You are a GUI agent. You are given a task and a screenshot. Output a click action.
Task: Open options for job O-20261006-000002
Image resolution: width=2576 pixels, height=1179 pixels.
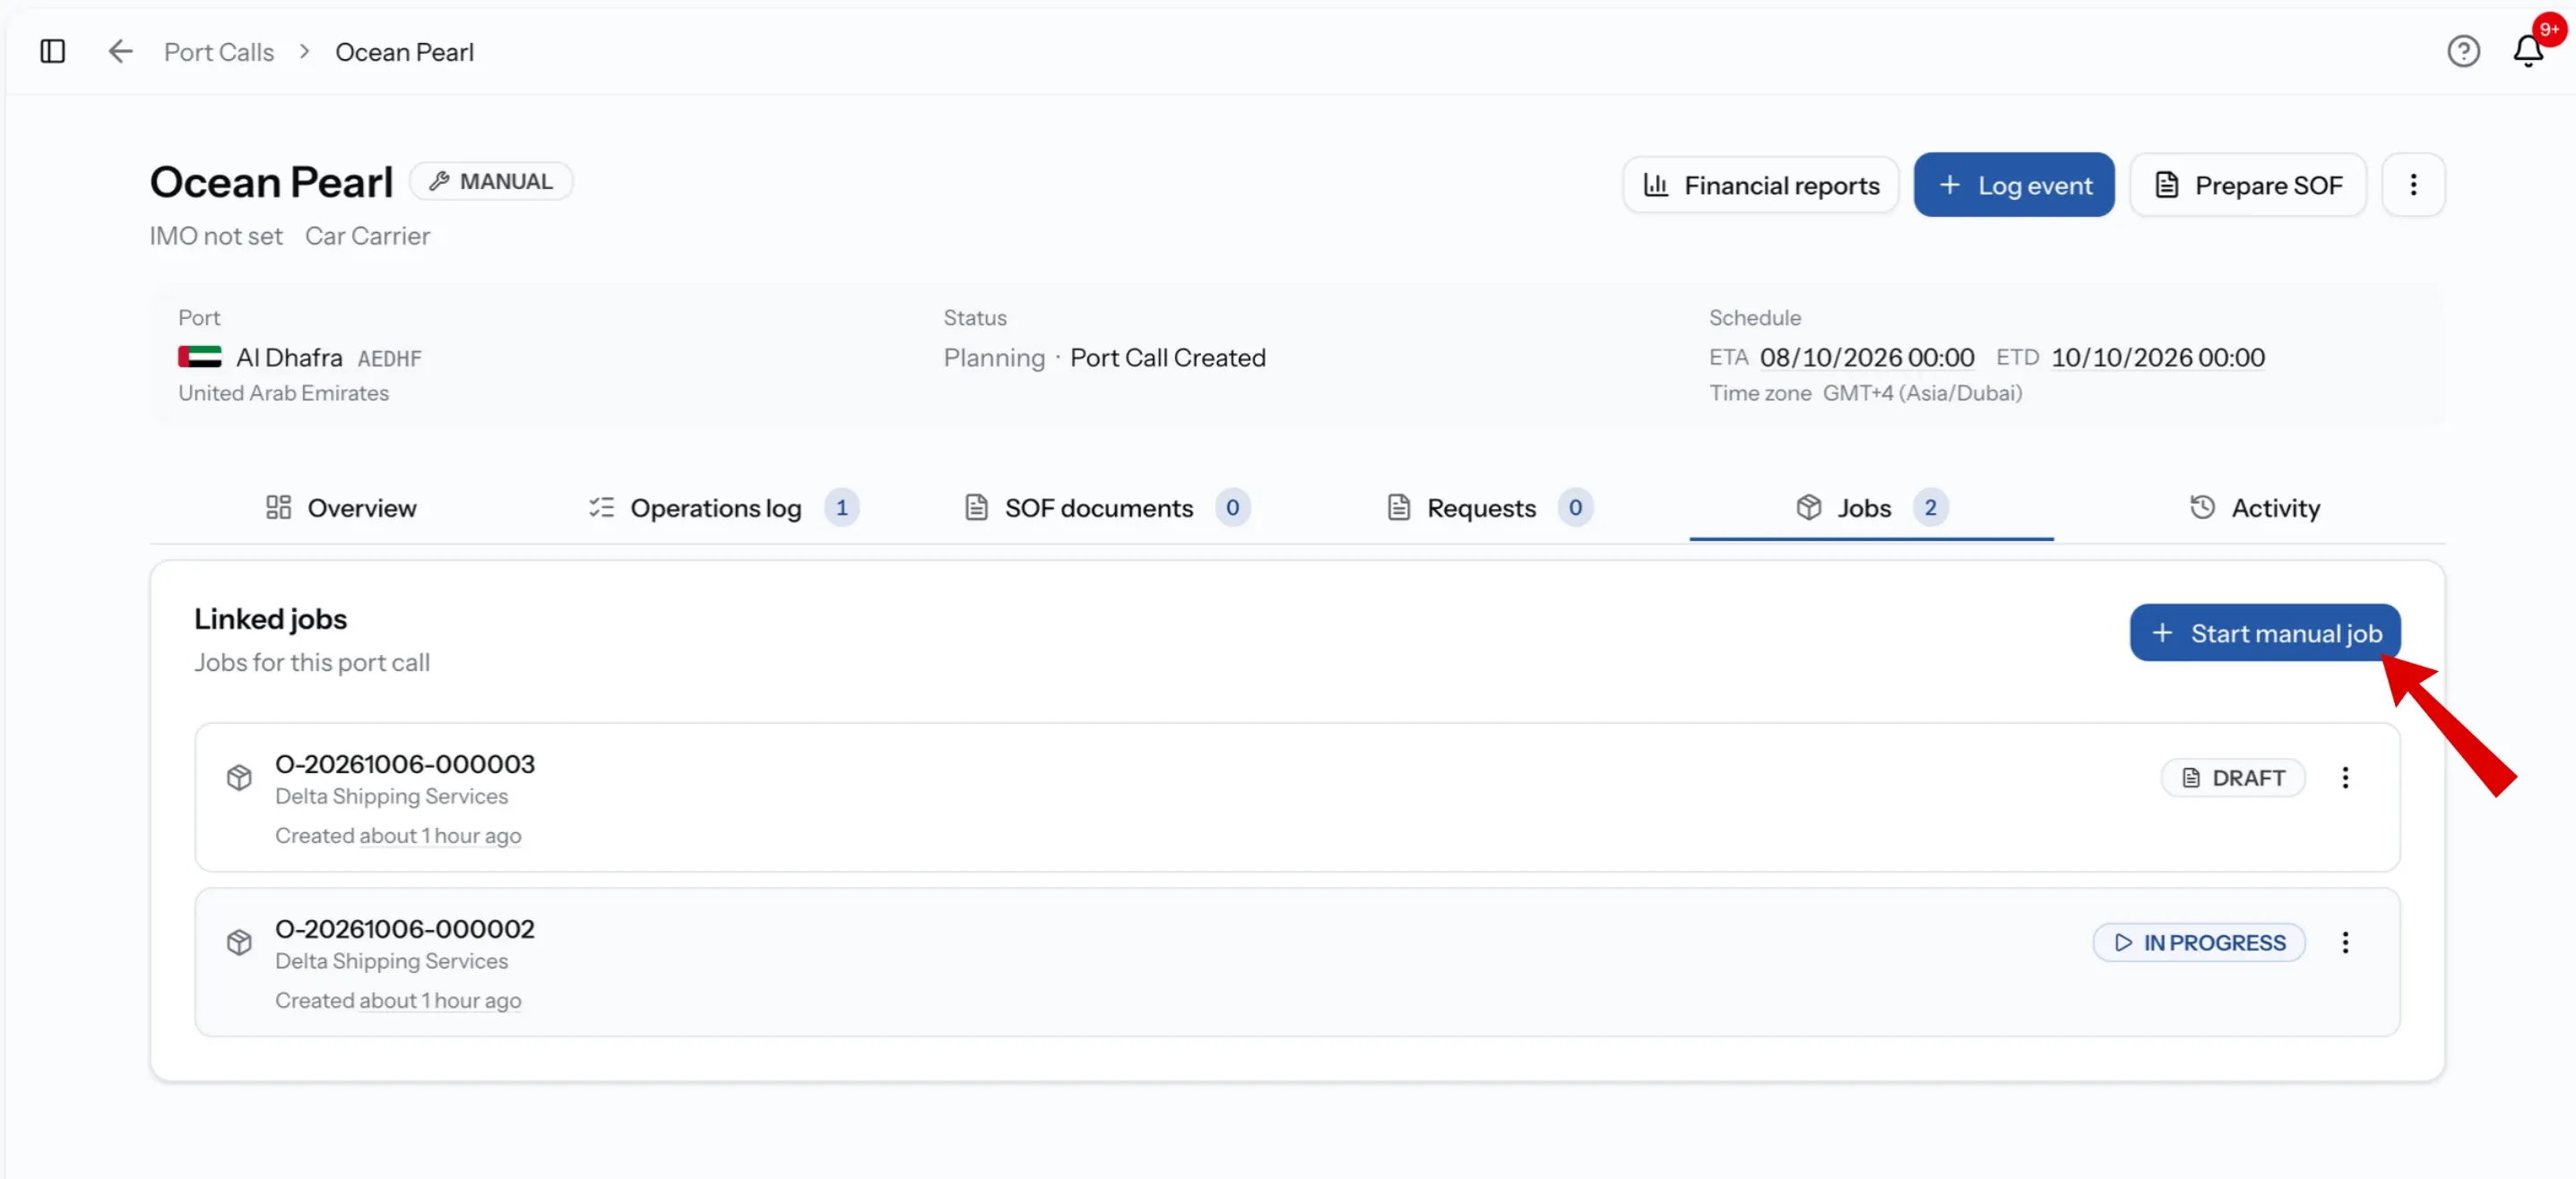[2345, 942]
